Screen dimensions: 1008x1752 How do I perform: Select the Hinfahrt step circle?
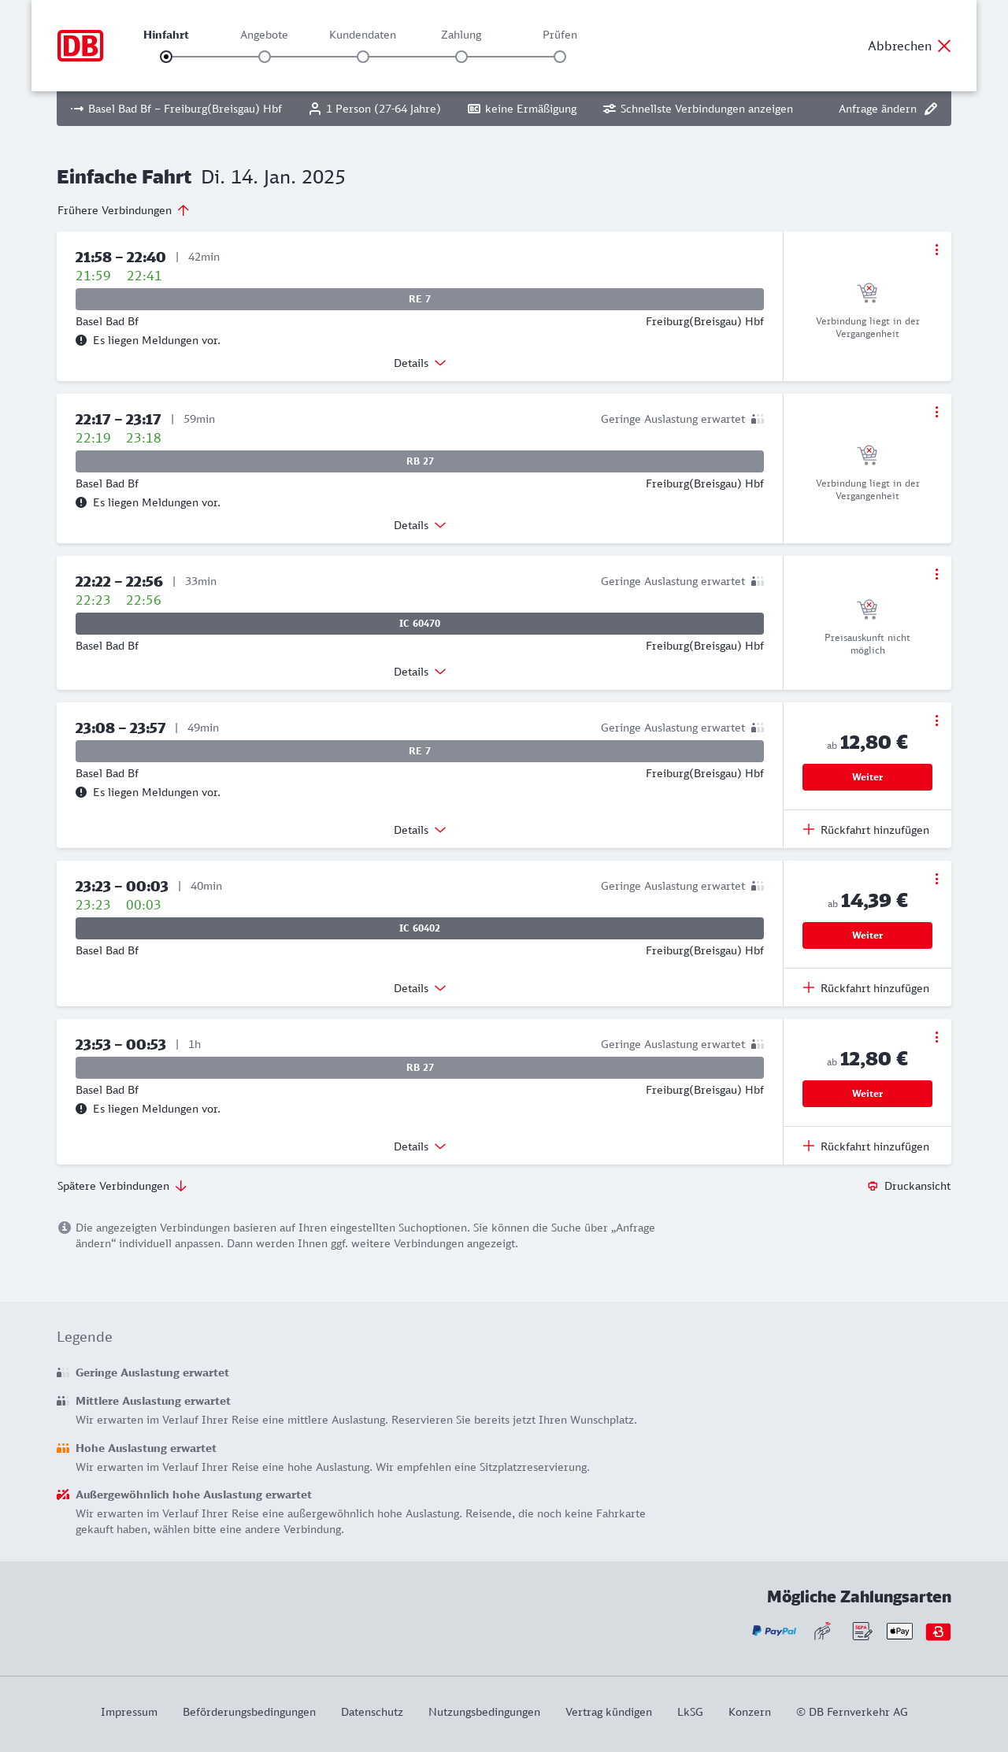tap(166, 57)
